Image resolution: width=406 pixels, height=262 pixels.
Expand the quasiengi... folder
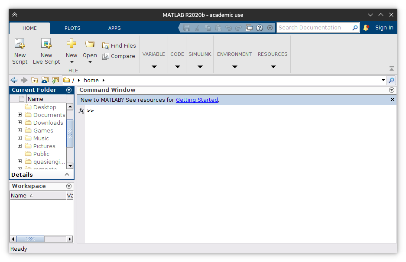(x=19, y=161)
